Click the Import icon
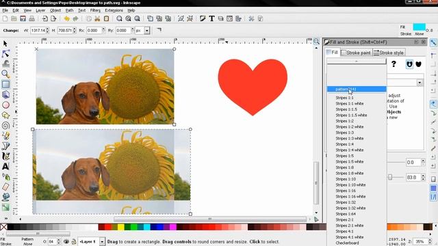The width and height of the screenshot is (438, 246). [x=44, y=18]
